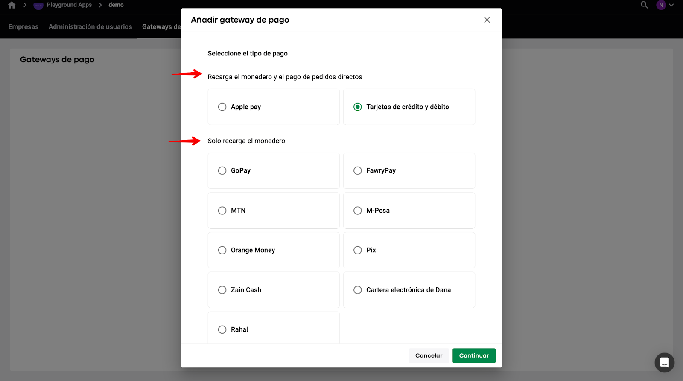Click the Playground Apps logo icon
Viewport: 683px width, 381px height.
(38, 5)
